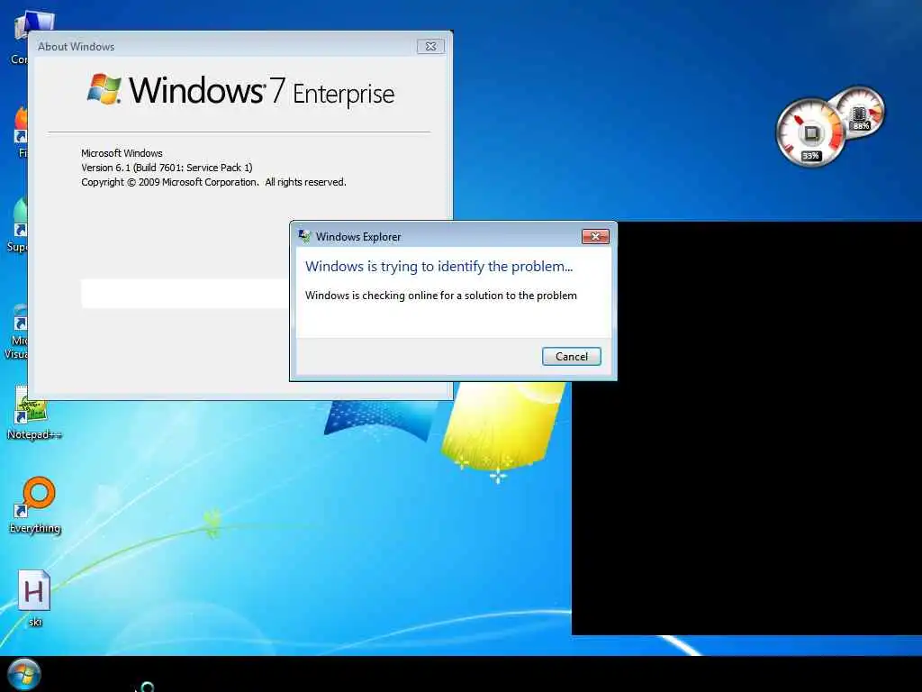Click the Copyright 2009 Microsoft Corporation line
922x692 pixels.
point(213,182)
